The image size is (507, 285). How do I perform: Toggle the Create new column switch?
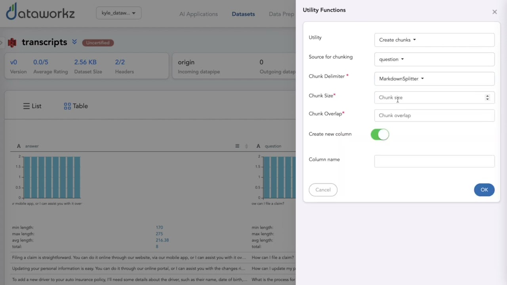click(x=380, y=135)
